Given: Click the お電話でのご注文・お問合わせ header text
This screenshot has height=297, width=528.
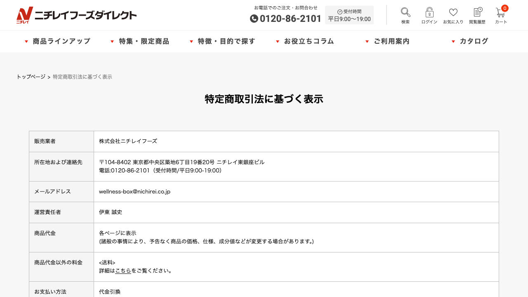Looking at the screenshot, I should [286, 7].
